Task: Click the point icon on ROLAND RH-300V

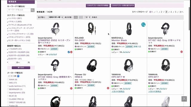Action: [76, 47]
